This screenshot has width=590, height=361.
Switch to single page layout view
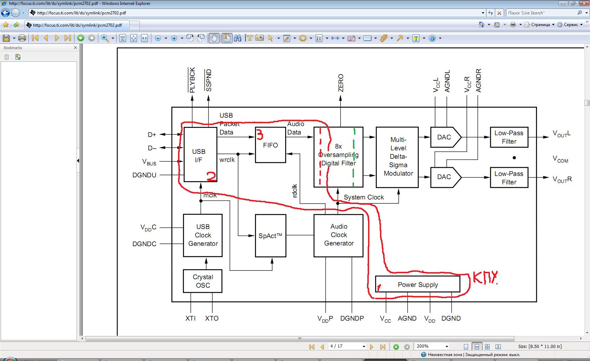(466, 347)
